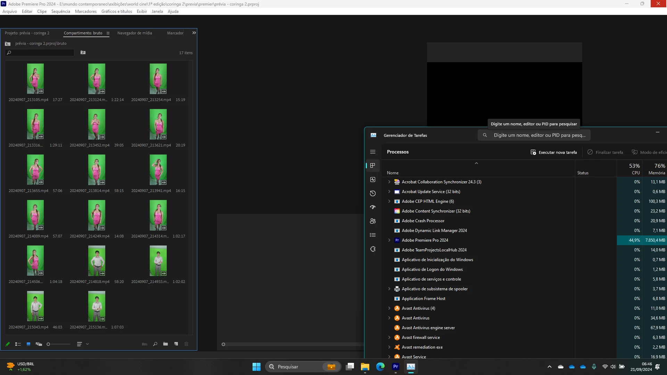Toggle project read-only pencil lock icon
The image size is (667, 375).
[8, 344]
